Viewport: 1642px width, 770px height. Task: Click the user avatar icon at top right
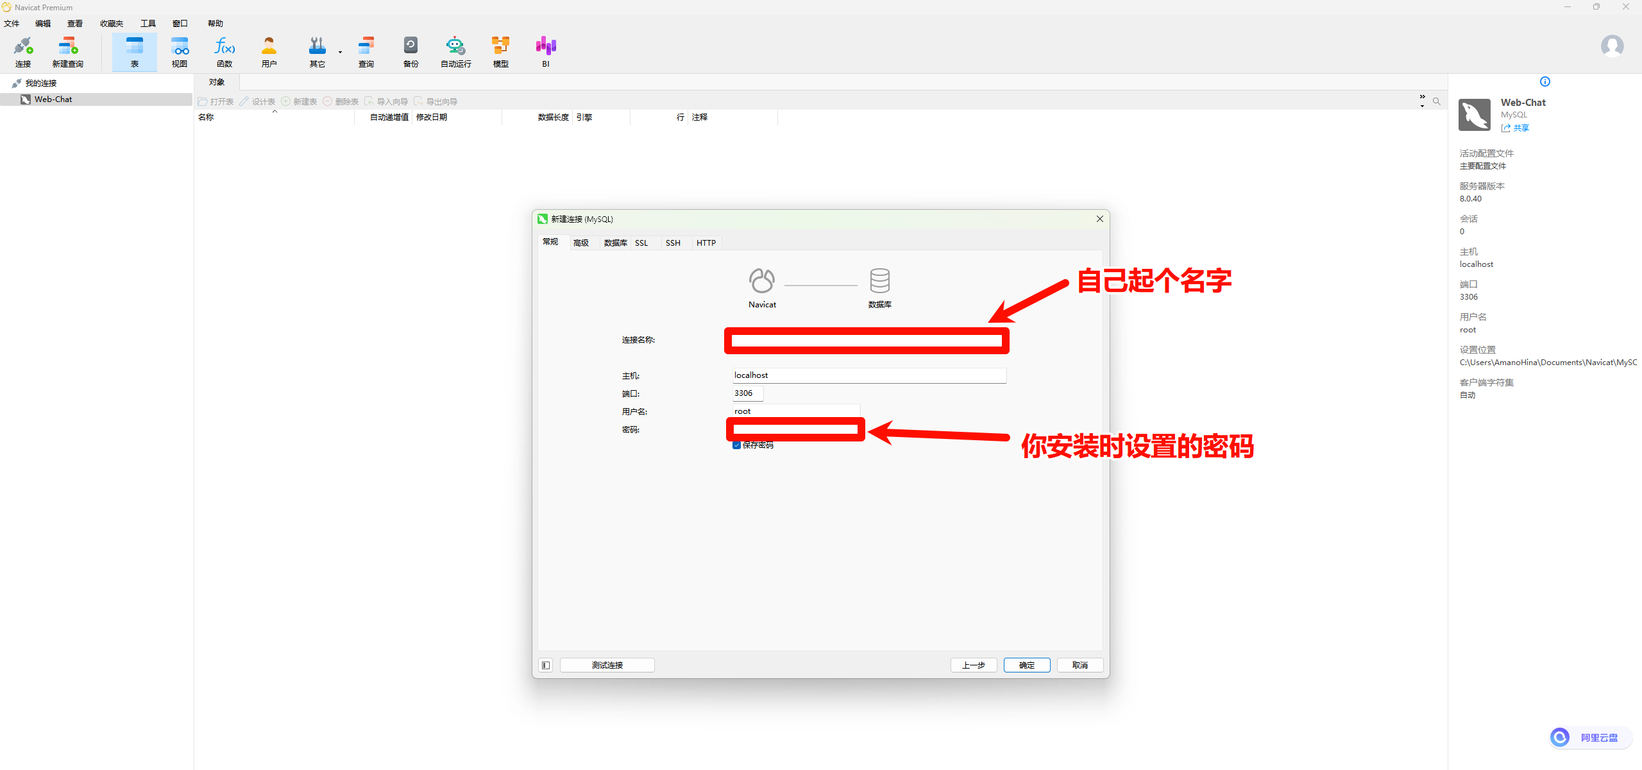point(1612,46)
